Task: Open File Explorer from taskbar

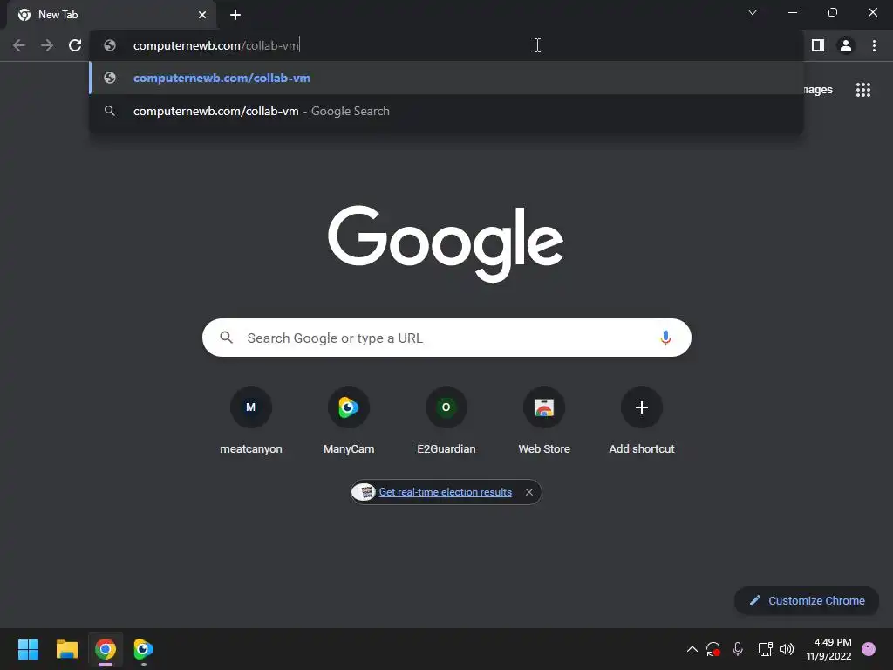Action: [66, 649]
